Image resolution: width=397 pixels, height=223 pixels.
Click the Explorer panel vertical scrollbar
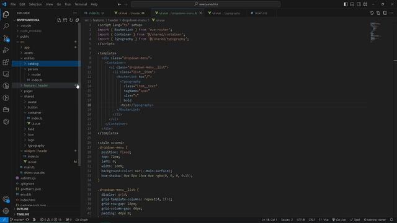(79, 94)
